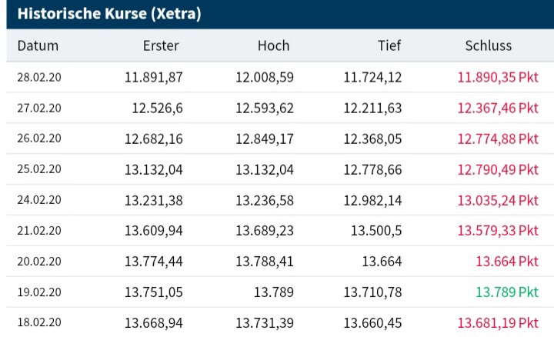Screen dimensions: 554x337
Task: Click high value 12.849,17
Action: coord(265,138)
